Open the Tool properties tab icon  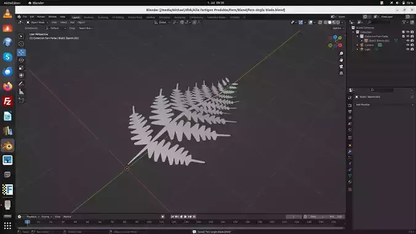point(350,98)
